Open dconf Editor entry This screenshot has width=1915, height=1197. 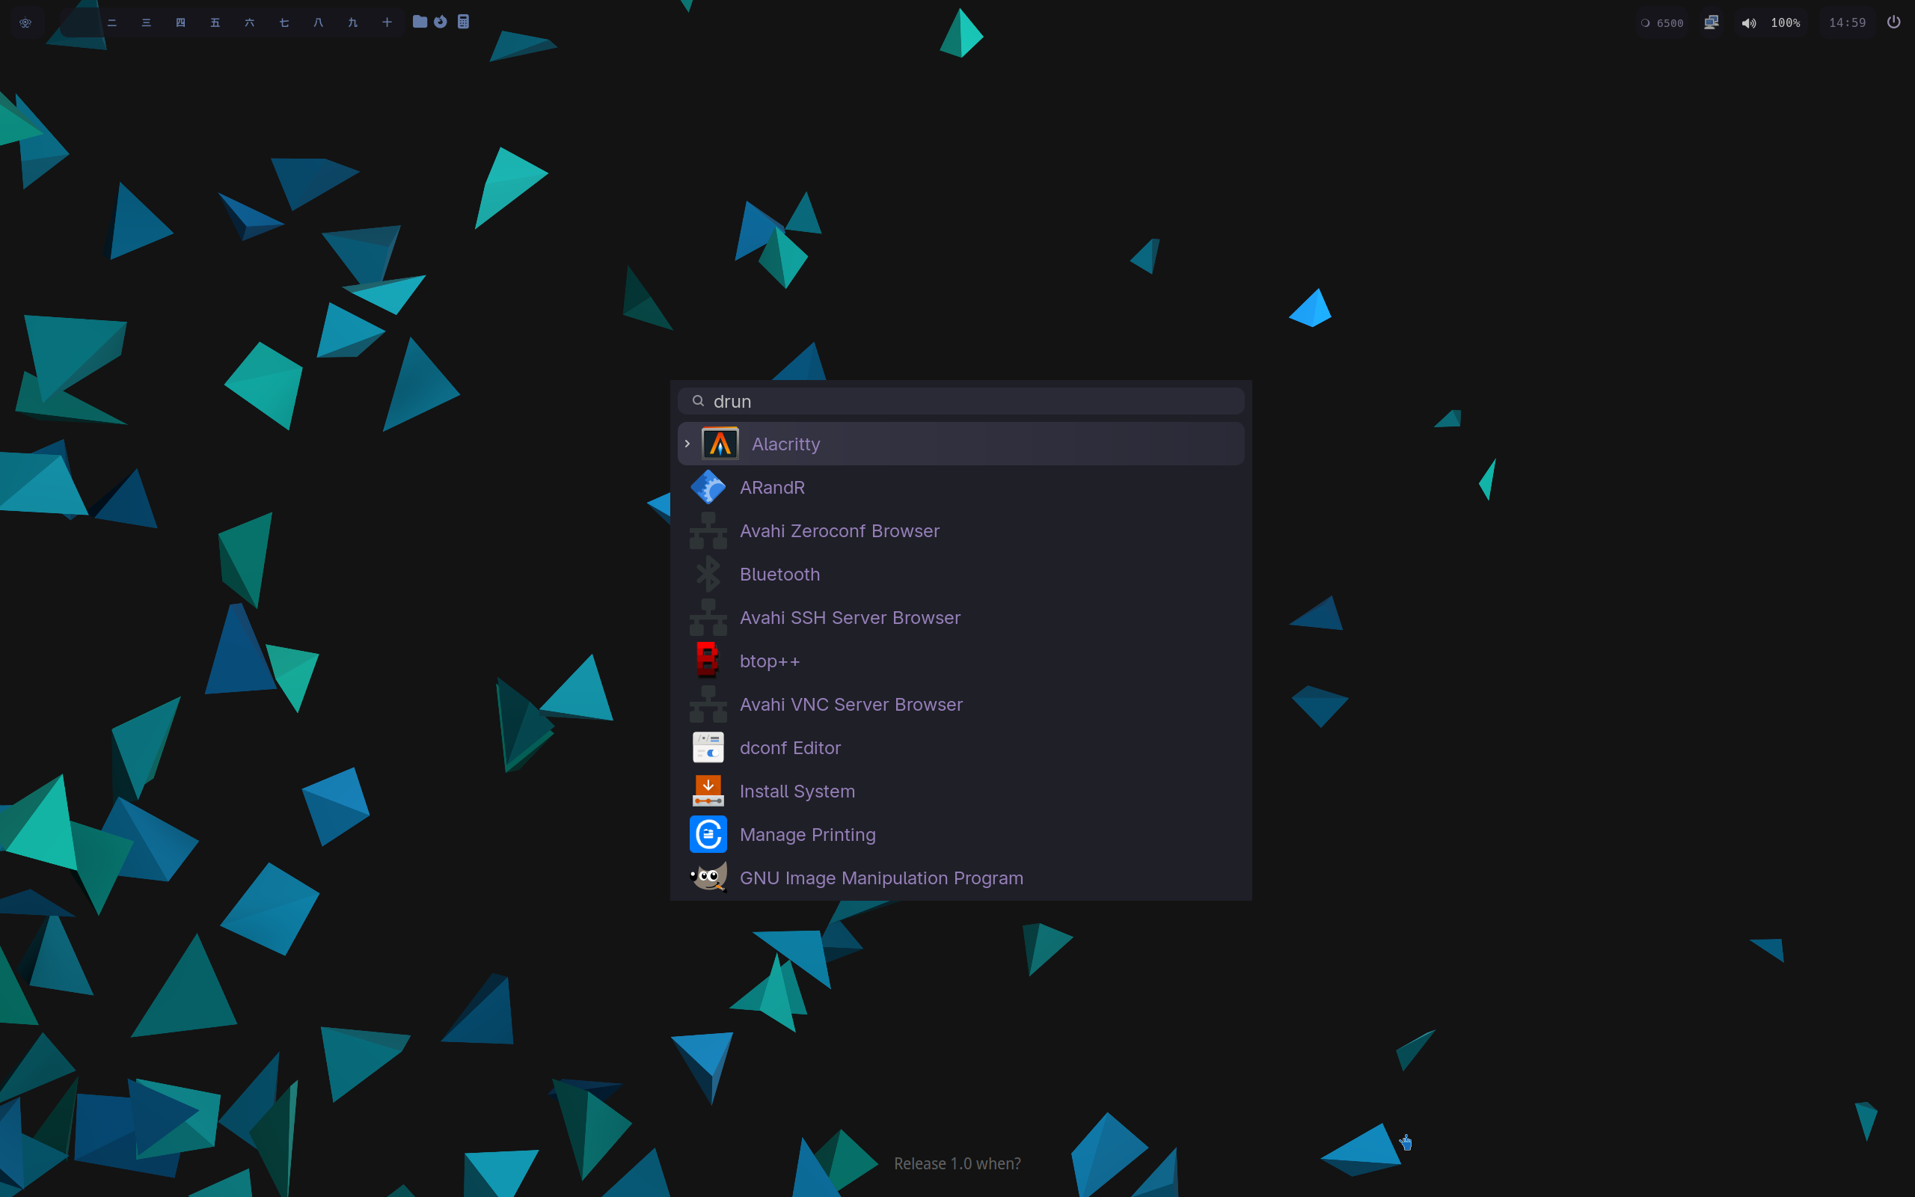960,748
